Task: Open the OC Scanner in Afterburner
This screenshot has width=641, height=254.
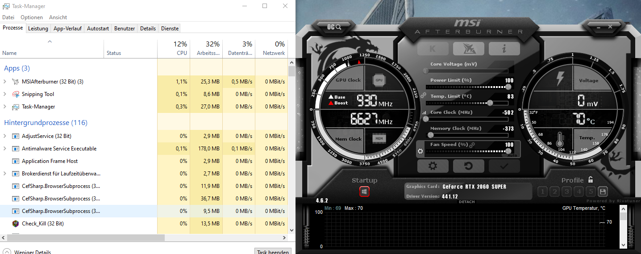Action: point(334,27)
